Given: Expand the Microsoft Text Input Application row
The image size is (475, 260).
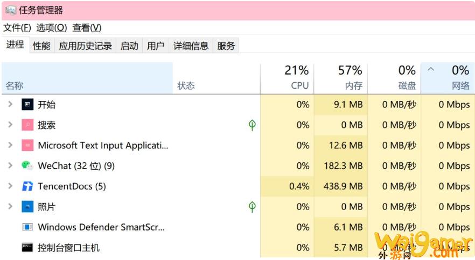Looking at the screenshot, I should (x=10, y=146).
